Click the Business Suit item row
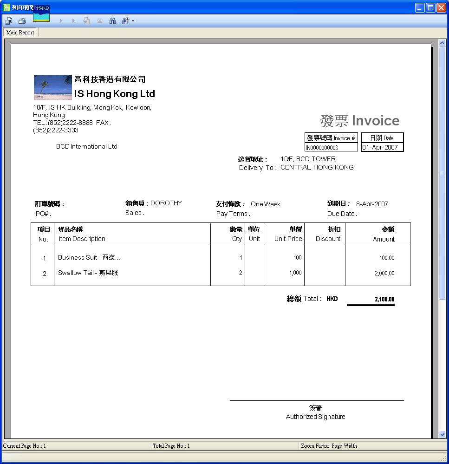Viewport: 449px width, 464px height. 89,258
